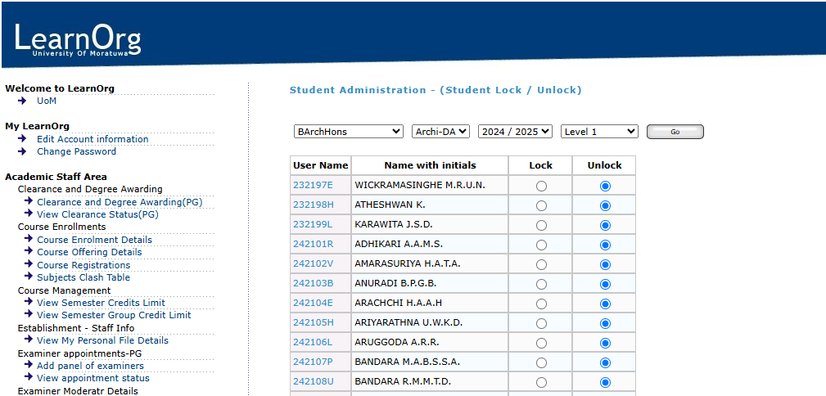This screenshot has width=826, height=396.
Task: Click the LearnOrg University of Moratuwa logo
Action: 78,39
